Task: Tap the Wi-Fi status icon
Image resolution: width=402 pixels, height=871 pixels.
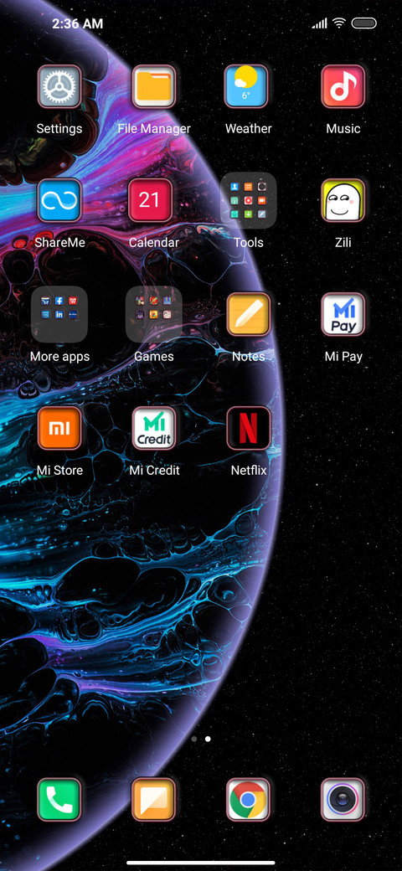Action: tap(338, 23)
